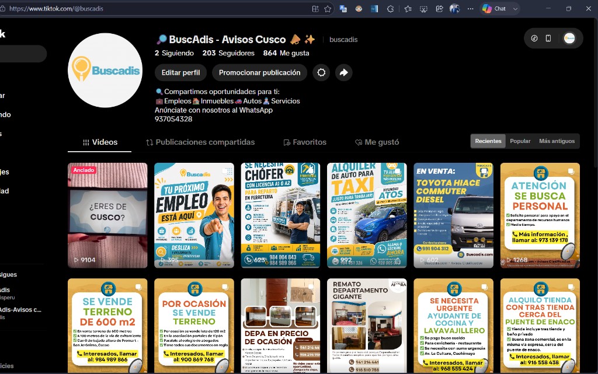This screenshot has height=374, width=598.
Task: Open the browser profile picture
Action: (454, 8)
